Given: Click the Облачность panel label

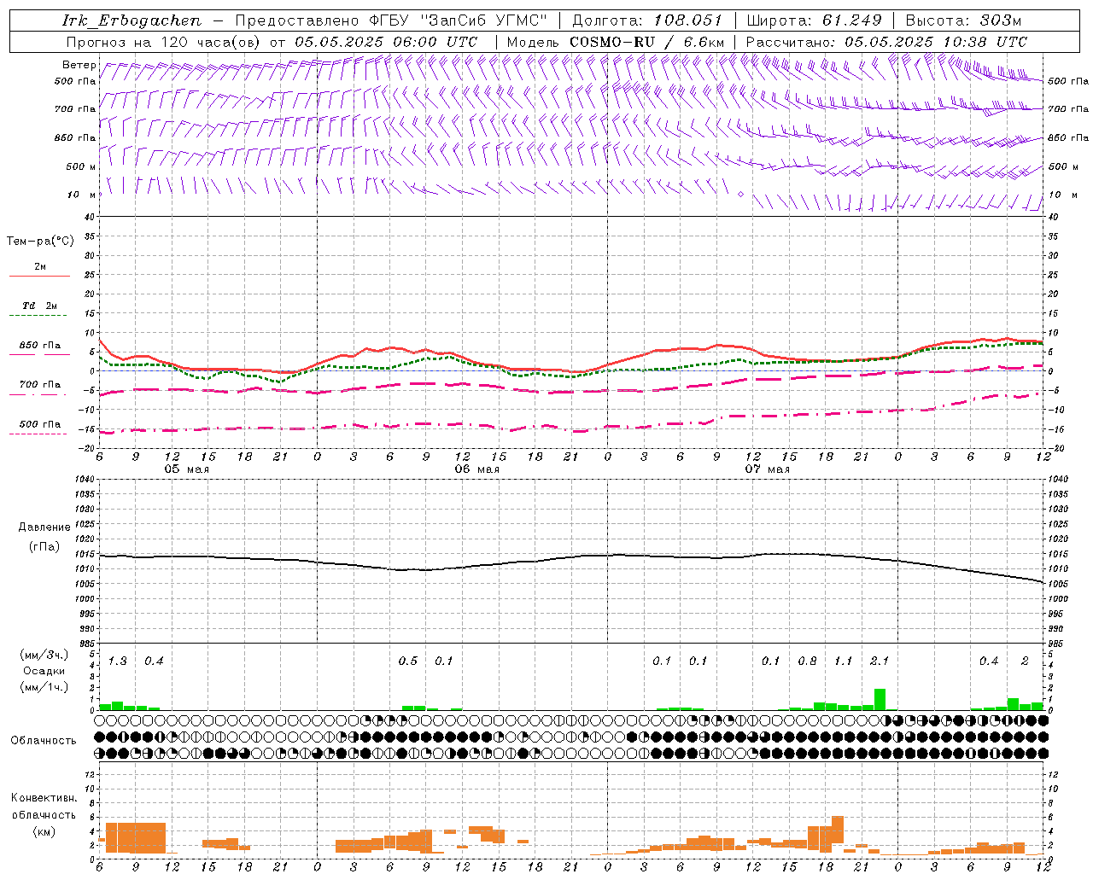Looking at the screenshot, I should 44,740.
